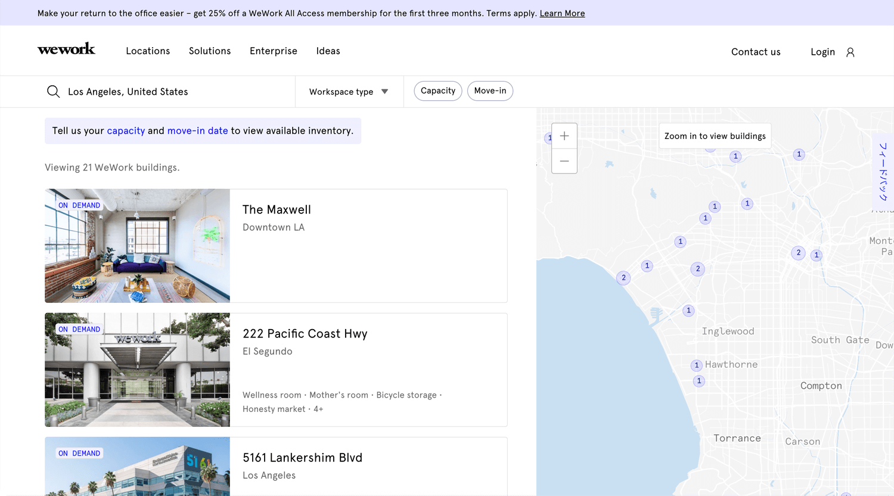This screenshot has height=496, width=894.
Task: Click the Capacity filter button
Action: pos(438,91)
